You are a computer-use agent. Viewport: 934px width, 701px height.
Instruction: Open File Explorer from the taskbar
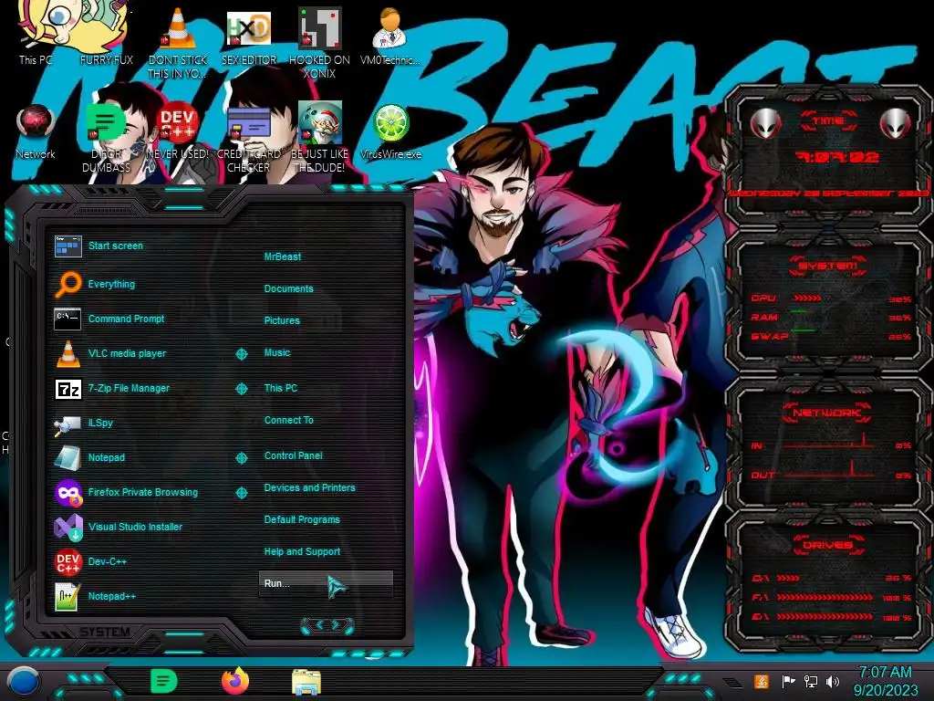[306, 681]
